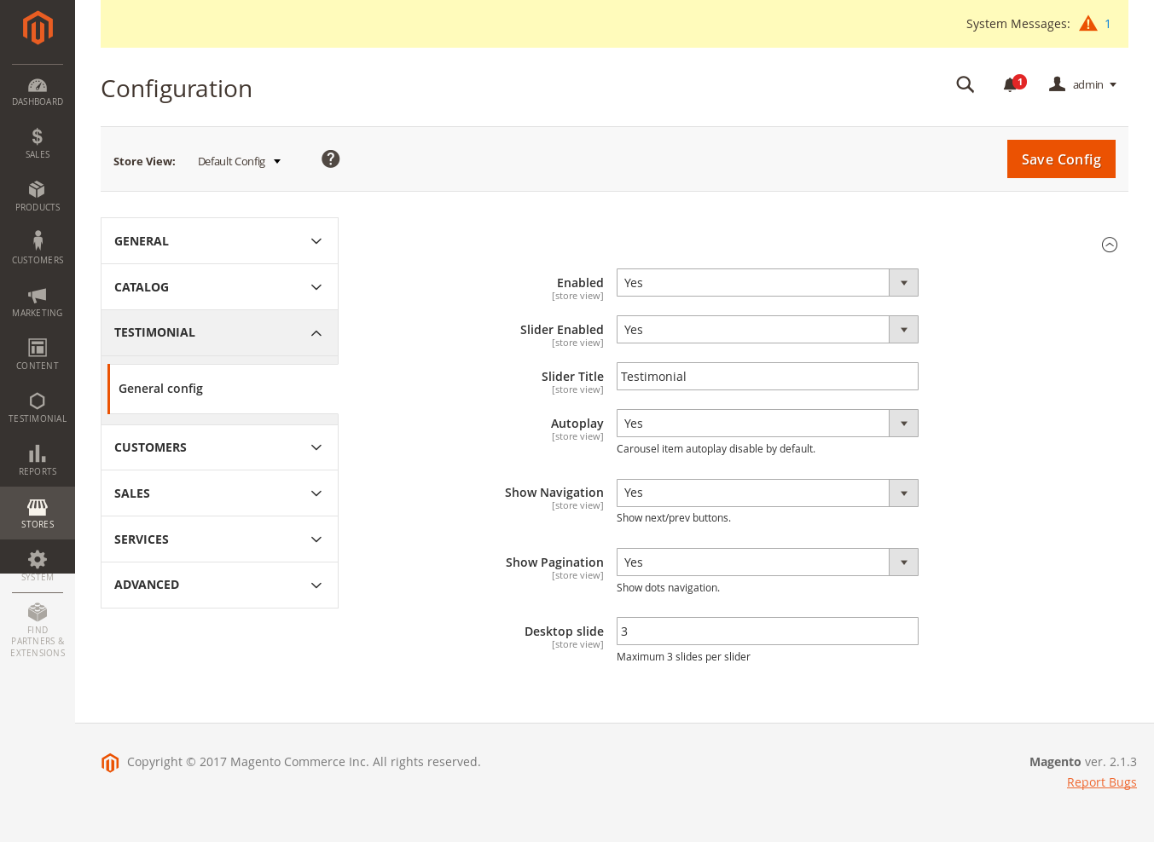Open the Slider Enabled dropdown
1154x842 pixels.
pyautogui.click(x=768, y=330)
